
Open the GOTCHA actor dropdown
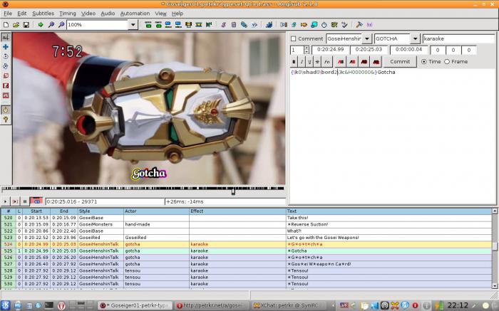[x=415, y=38]
